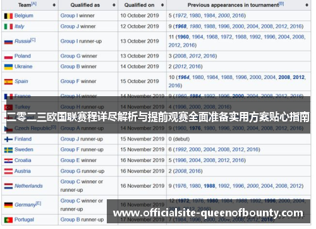Click the Sweden flag icon

pyautogui.click(x=8, y=150)
